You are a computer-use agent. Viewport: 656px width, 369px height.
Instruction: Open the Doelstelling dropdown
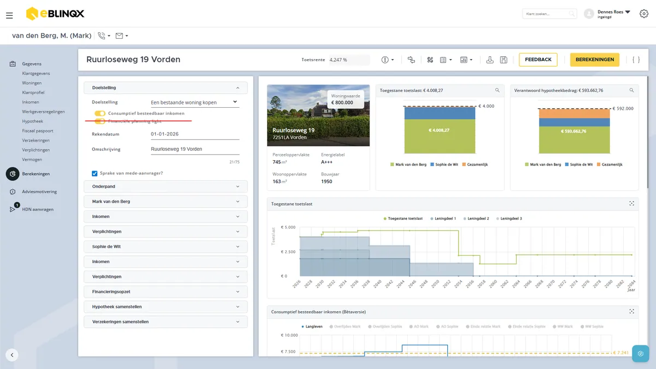[x=195, y=102]
